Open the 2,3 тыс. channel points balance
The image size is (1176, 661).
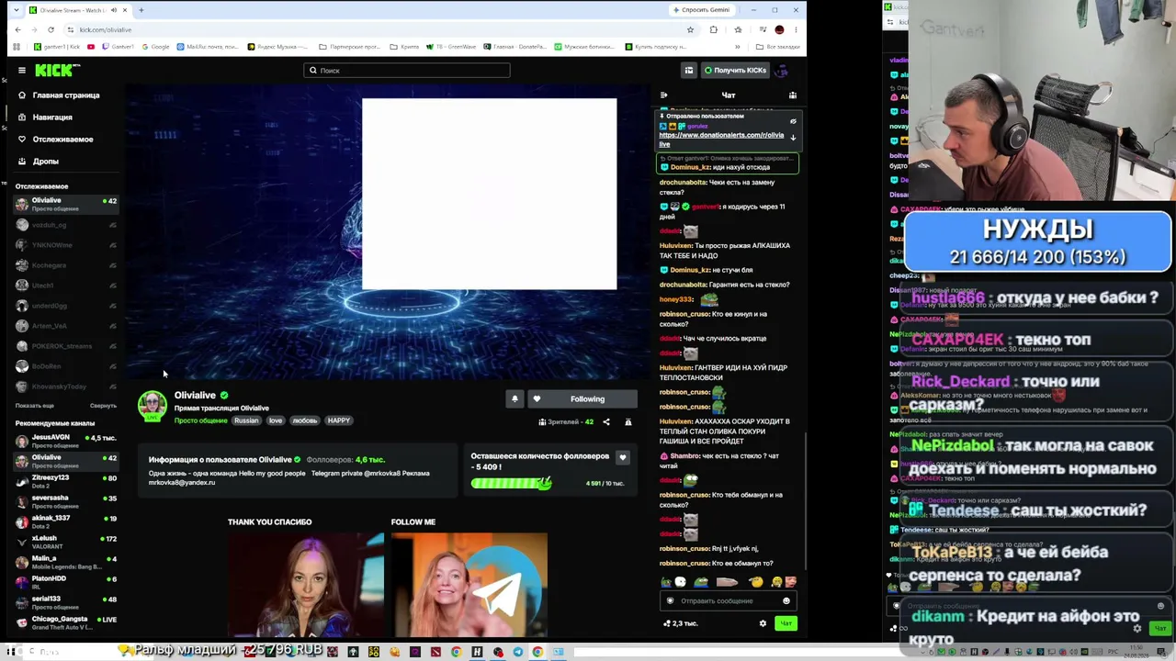681,623
